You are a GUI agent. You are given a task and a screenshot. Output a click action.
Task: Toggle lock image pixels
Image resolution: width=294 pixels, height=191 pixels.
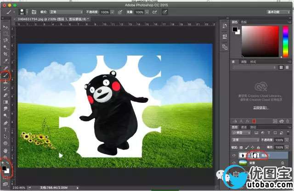(x=247, y=147)
